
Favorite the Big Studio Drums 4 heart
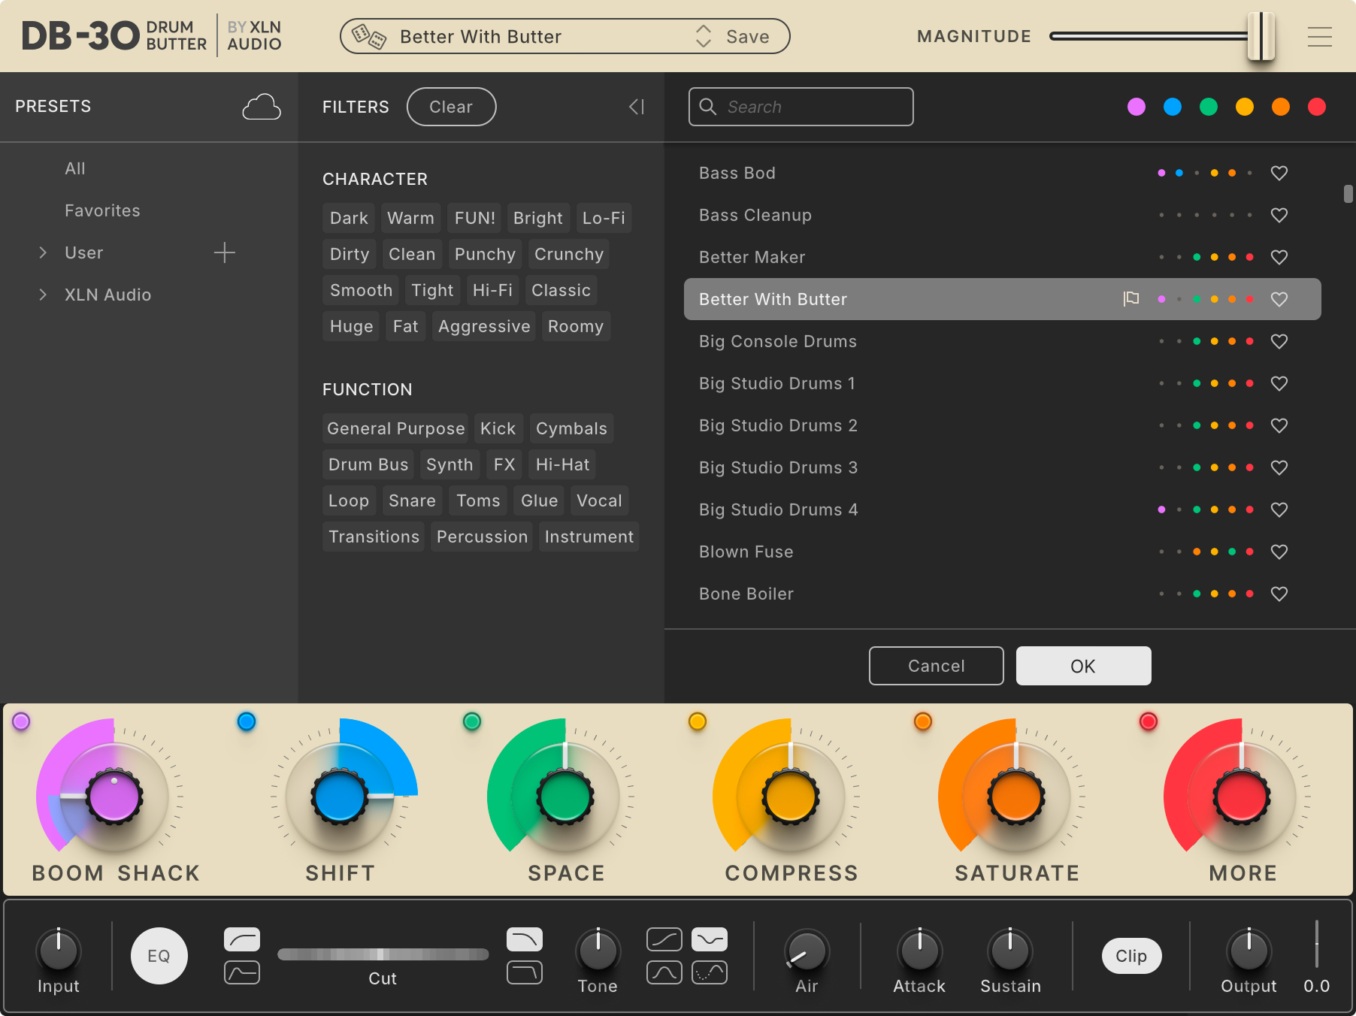[1279, 510]
